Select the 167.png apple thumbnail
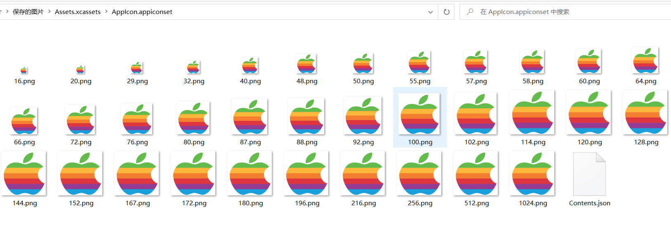Viewport: 671px width, 230px height. (x=137, y=173)
